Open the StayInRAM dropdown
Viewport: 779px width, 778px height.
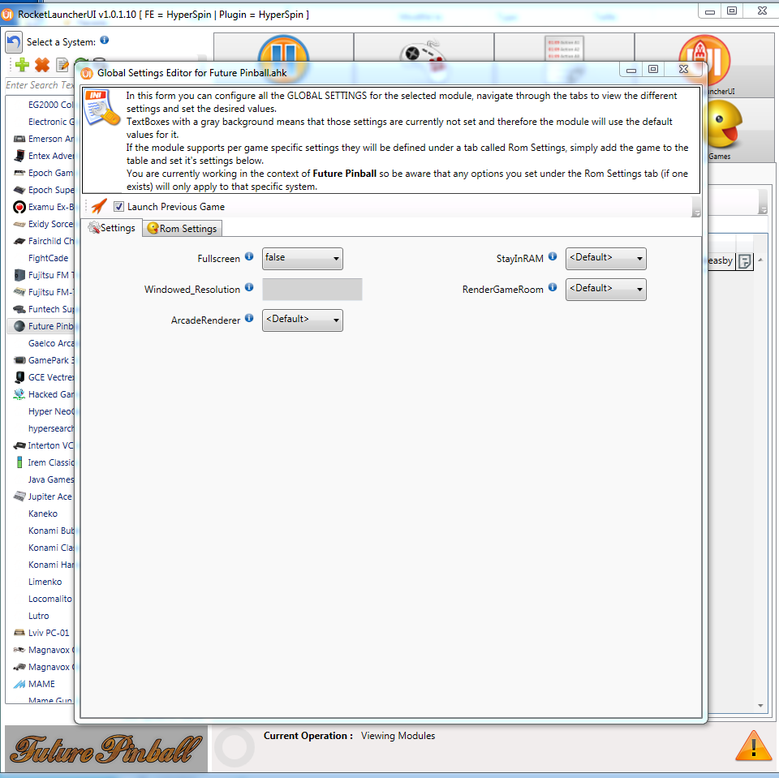(605, 258)
